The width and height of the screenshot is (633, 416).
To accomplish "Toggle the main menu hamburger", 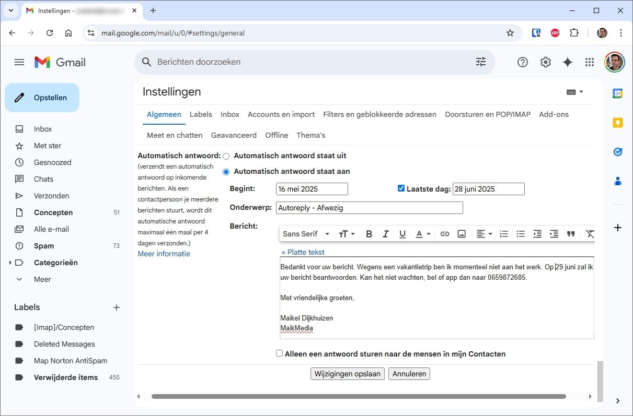I will [x=19, y=62].
